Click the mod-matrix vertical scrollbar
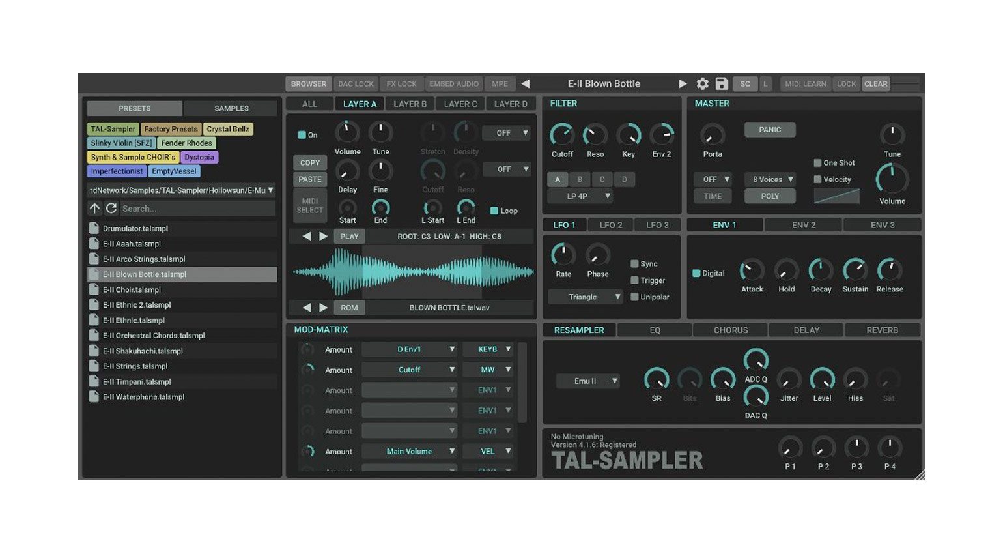The width and height of the screenshot is (1003, 554). [x=522, y=383]
